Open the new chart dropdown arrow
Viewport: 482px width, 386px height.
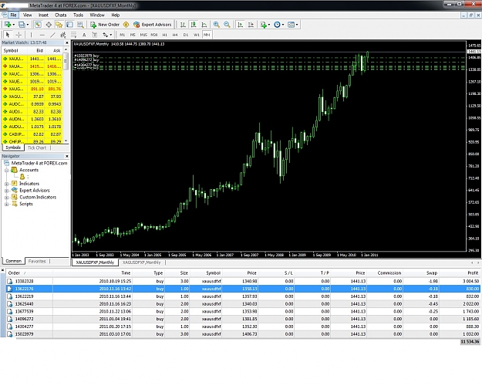click(x=14, y=25)
